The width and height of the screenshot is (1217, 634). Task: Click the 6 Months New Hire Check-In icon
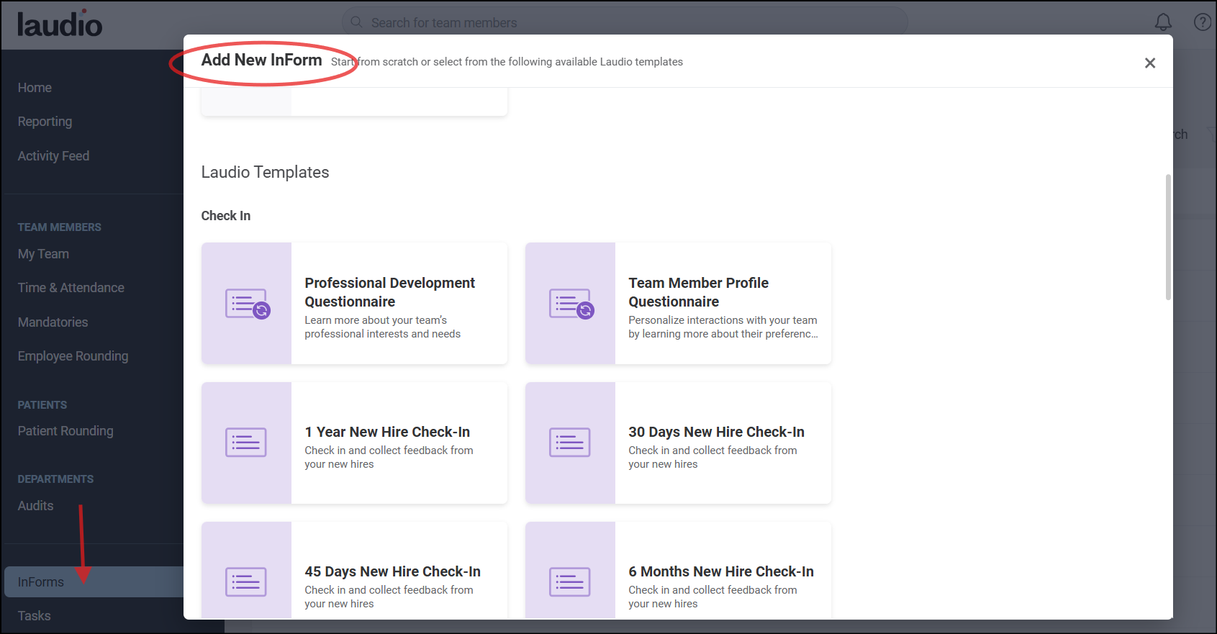click(x=570, y=582)
